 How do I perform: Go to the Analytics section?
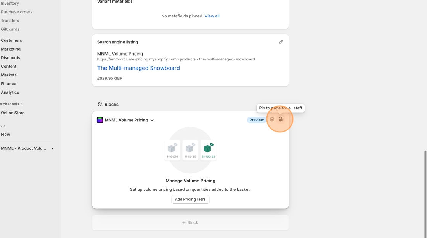10,92
